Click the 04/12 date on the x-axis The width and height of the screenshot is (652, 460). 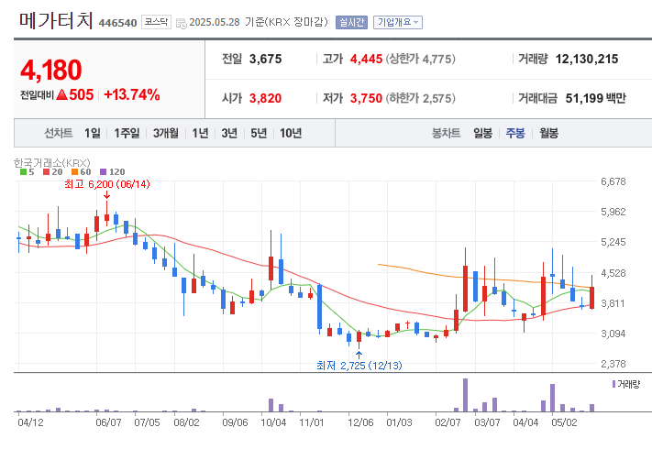click(30, 422)
